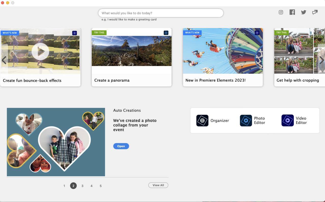Click View All auto creations

click(158, 185)
